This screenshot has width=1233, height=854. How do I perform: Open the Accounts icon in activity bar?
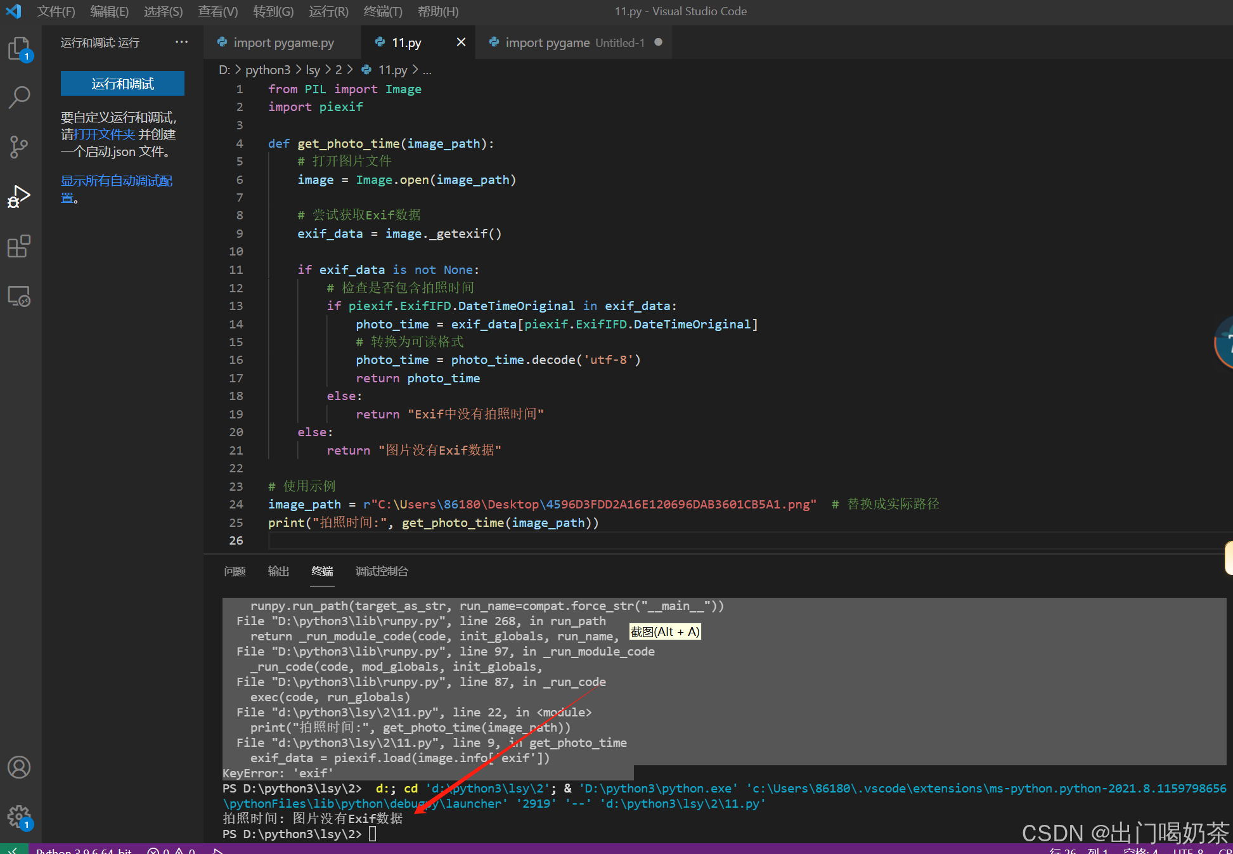(x=19, y=767)
